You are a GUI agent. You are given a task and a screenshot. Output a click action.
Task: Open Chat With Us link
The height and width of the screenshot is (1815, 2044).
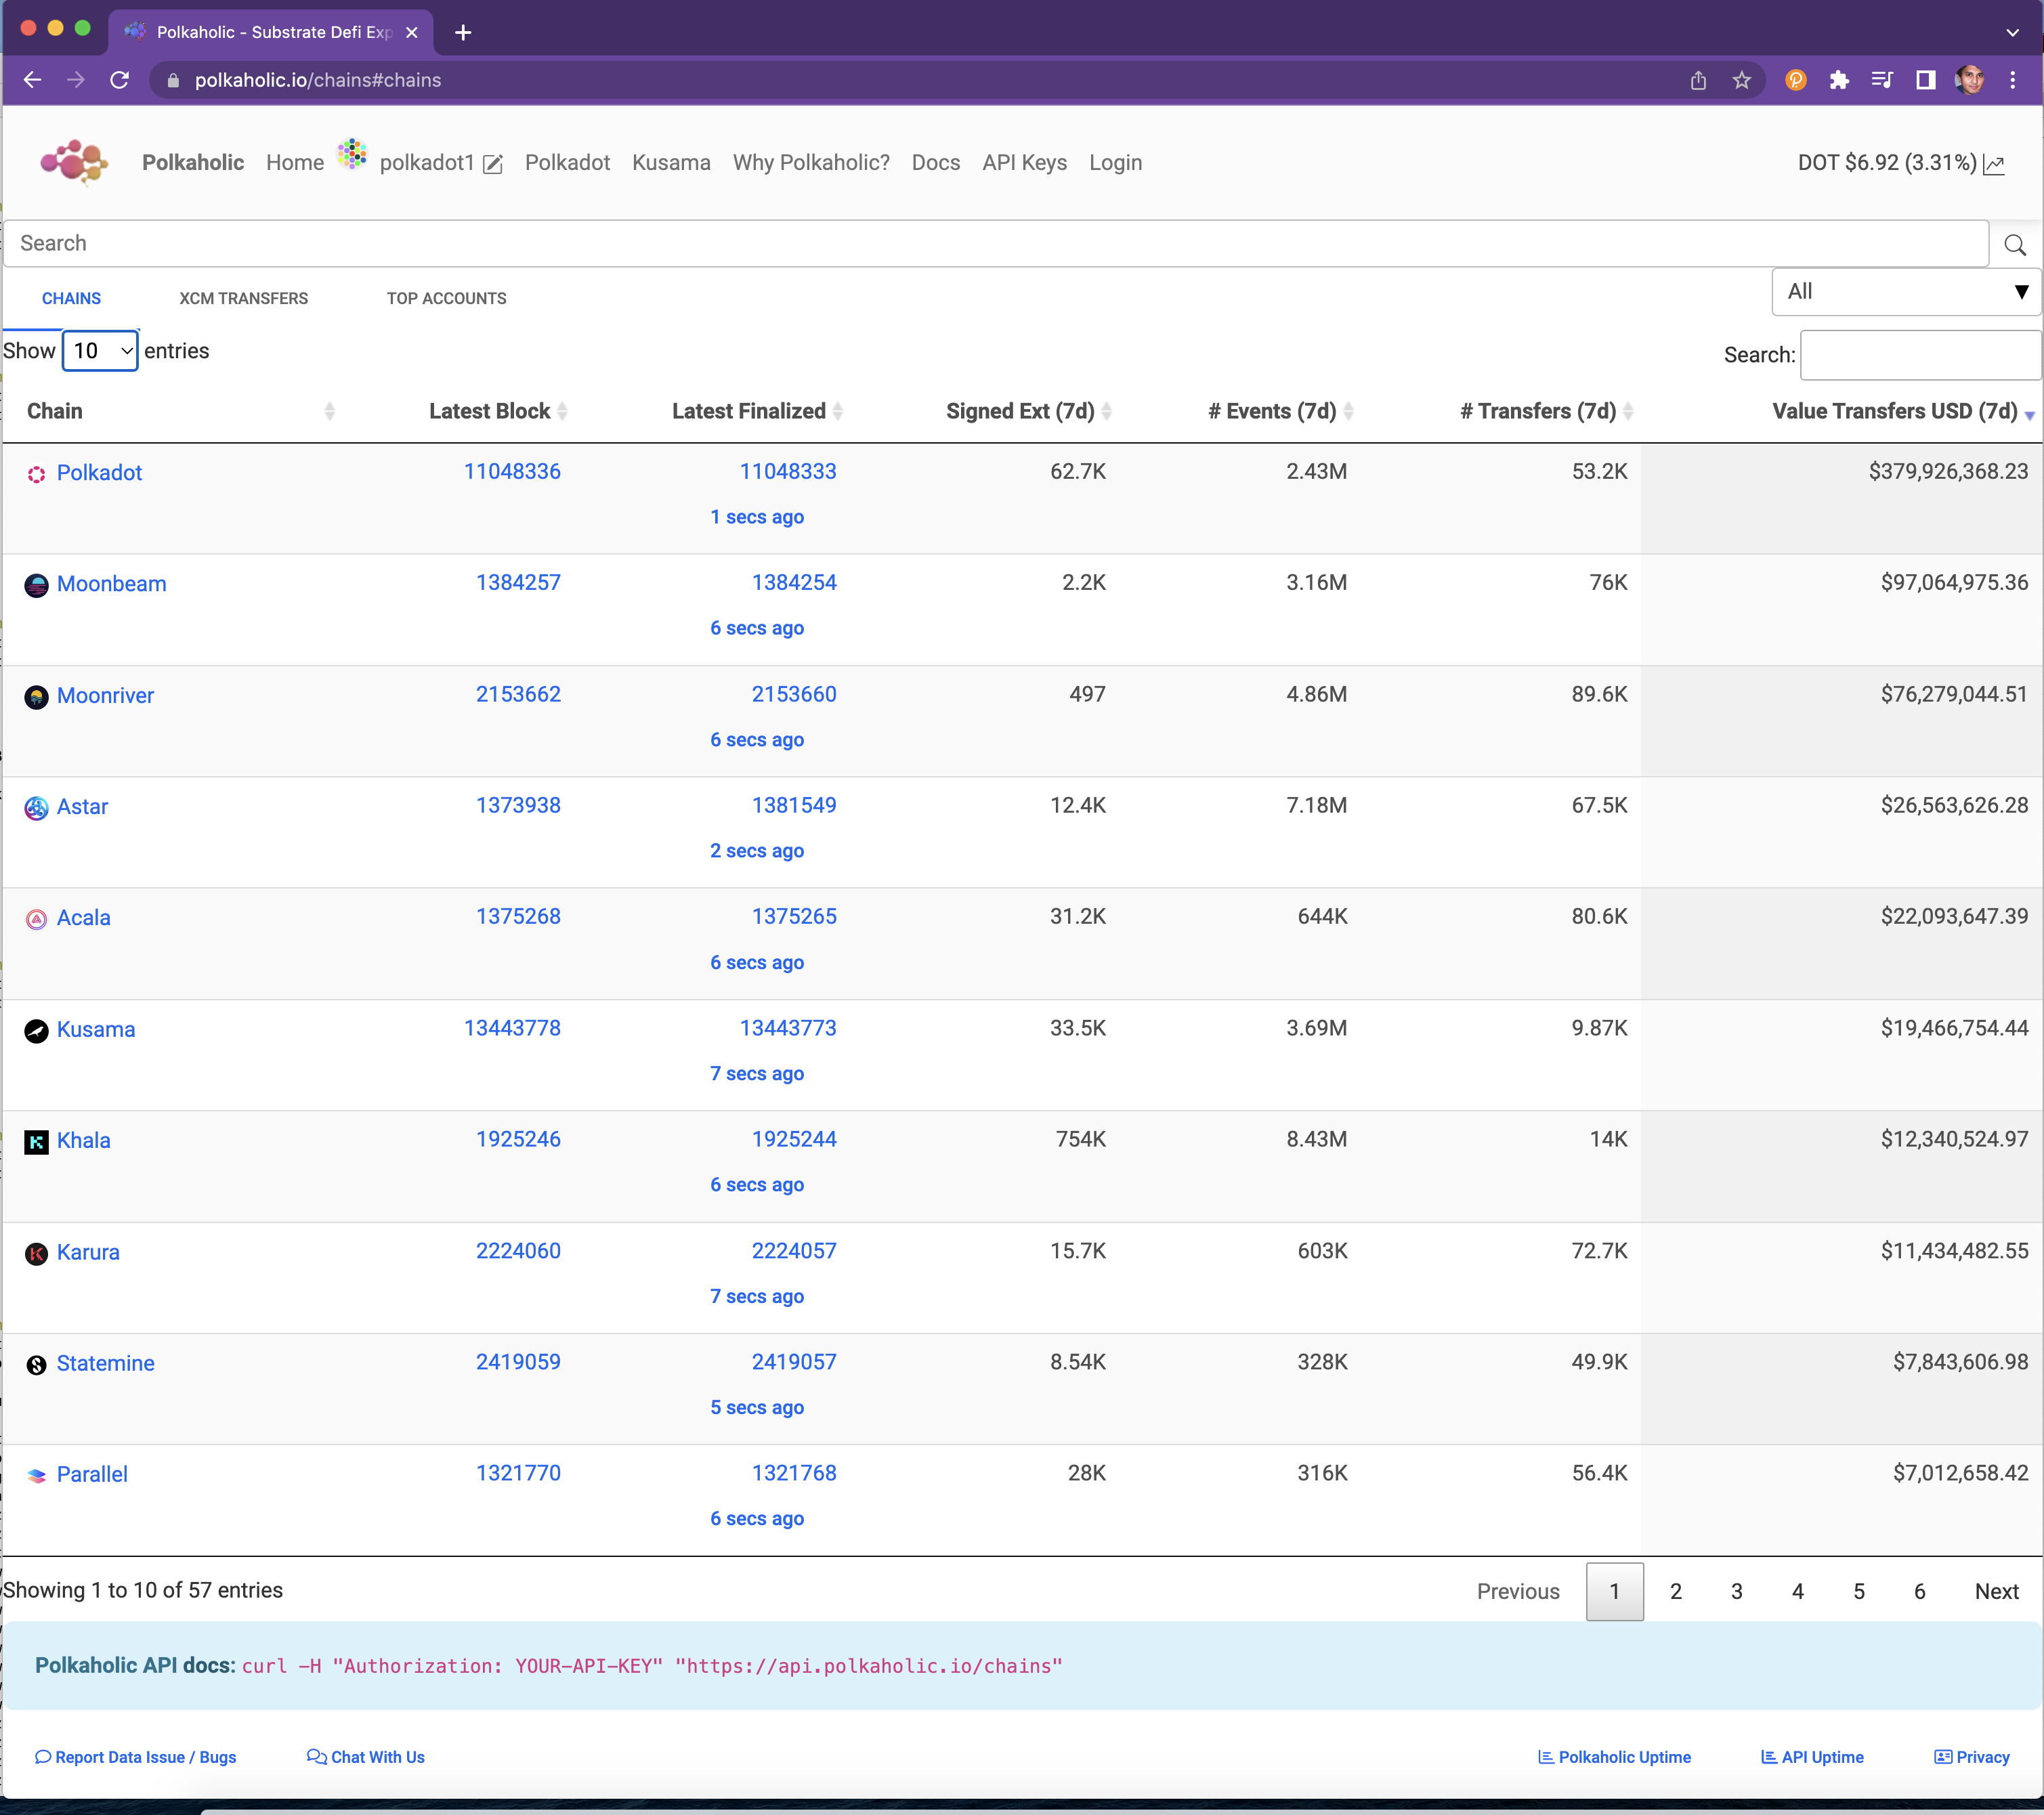pyautogui.click(x=366, y=1757)
